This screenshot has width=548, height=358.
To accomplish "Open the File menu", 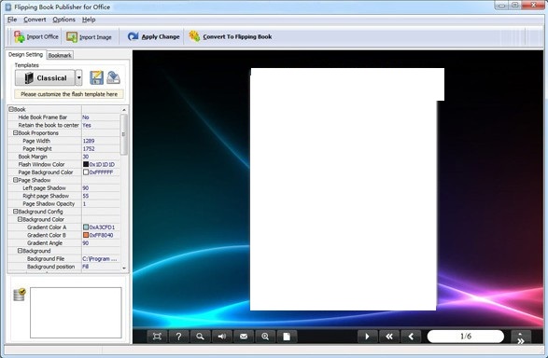I will pyautogui.click(x=12, y=20).
